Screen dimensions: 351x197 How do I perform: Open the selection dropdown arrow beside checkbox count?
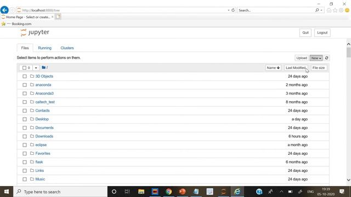click(36, 68)
